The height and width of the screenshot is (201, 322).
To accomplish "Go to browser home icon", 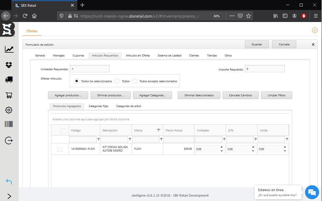I will click(34, 16).
